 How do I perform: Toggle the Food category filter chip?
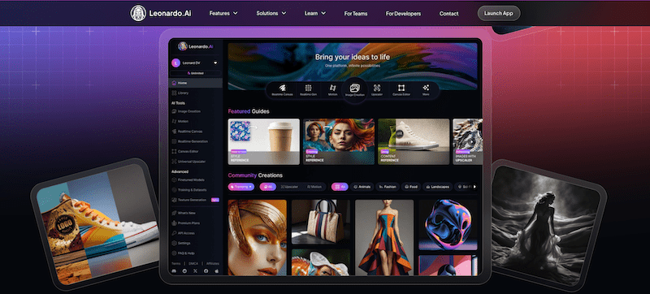411,187
